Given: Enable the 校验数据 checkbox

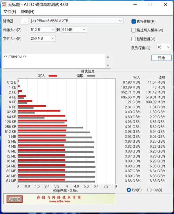Looking at the screenshot, I should pyautogui.click(x=134, y=39).
